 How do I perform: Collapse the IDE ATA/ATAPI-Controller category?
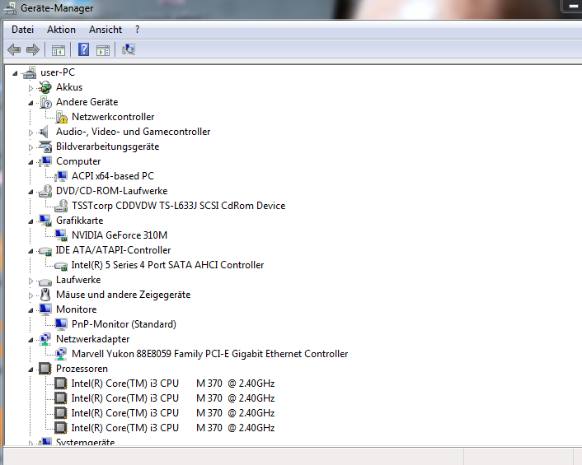click(31, 251)
